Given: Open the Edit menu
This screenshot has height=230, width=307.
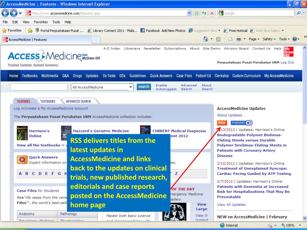Looking at the screenshot, I should tap(15, 22).
